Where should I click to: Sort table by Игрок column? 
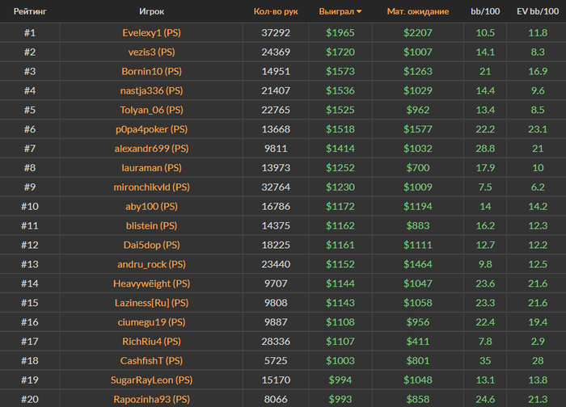tap(151, 12)
